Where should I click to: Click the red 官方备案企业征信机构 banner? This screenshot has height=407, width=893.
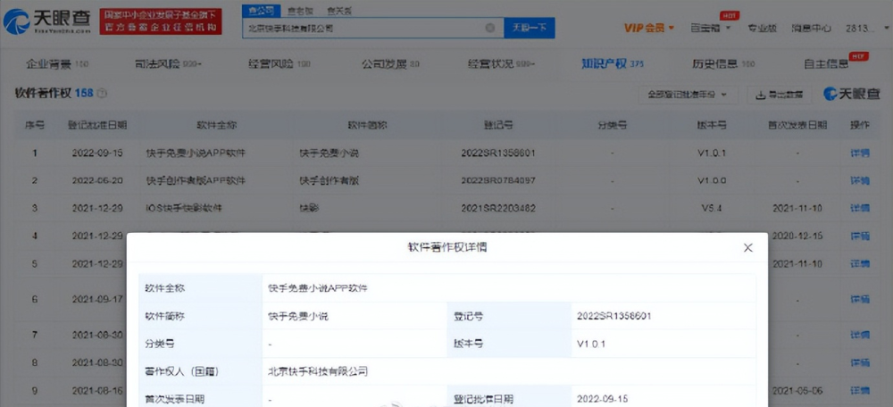point(161,21)
